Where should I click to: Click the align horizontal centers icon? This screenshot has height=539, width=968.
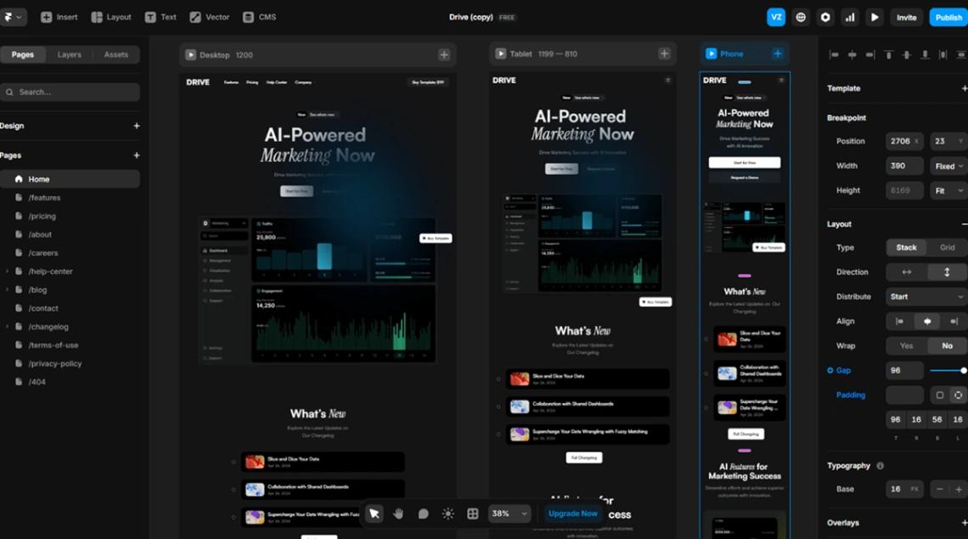point(852,55)
